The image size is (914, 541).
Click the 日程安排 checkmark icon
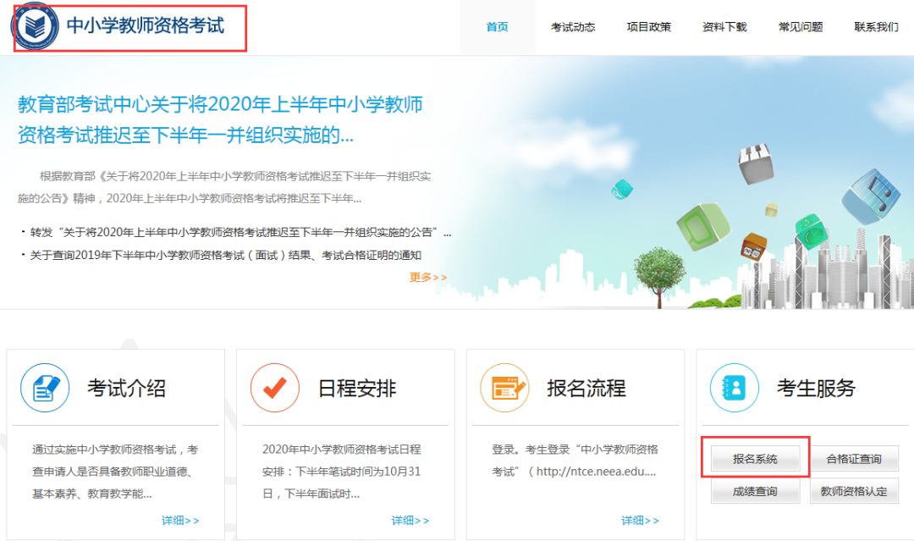click(275, 389)
